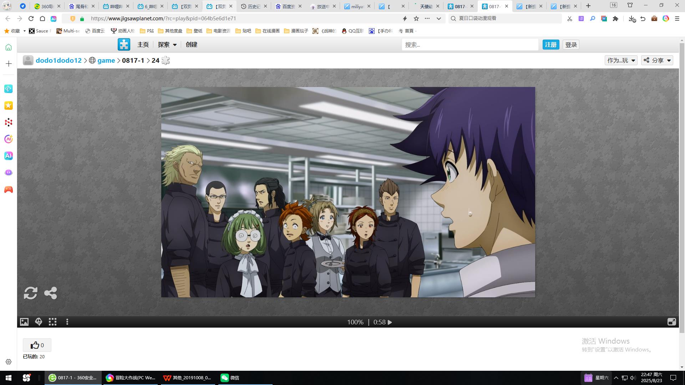Open the notification center icon in taskbar
Viewport: 685px width, 385px height.
674,378
